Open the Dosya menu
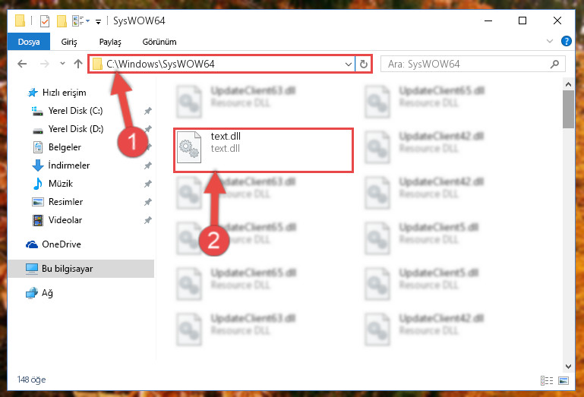Viewport: 584px width, 397px height. 29,42
